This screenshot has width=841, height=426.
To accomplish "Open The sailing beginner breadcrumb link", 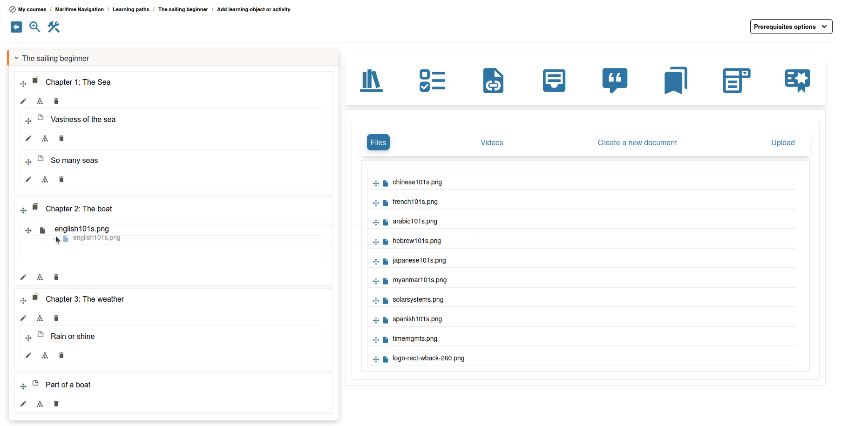I will point(183,9).
